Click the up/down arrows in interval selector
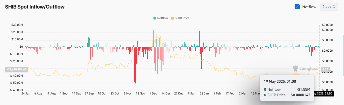The width and height of the screenshot is (344, 105). point(334,7)
